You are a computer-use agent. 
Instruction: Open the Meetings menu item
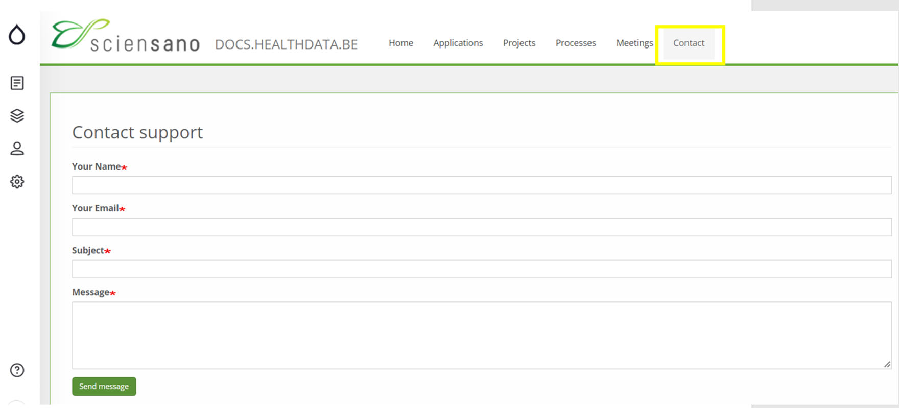click(634, 43)
